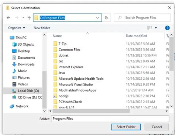Create a New folder
The image size is (175, 135).
pos(42,28)
